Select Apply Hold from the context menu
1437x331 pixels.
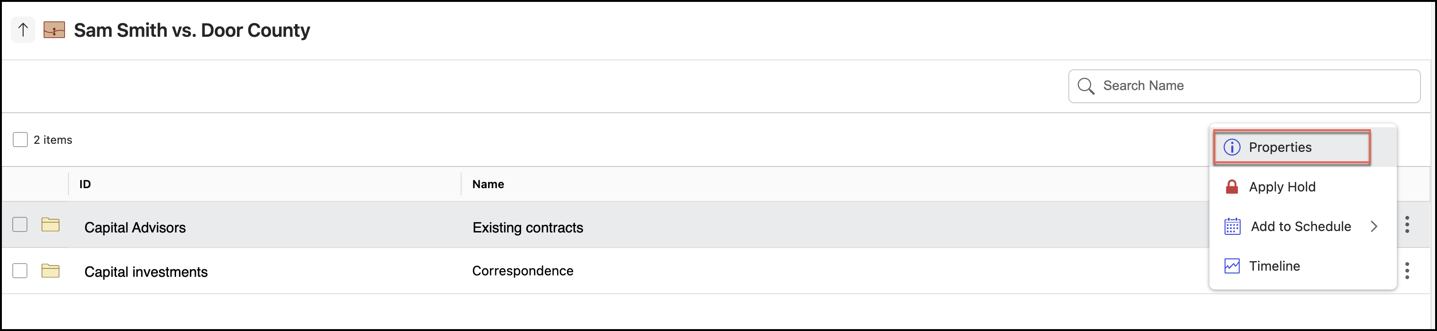click(1282, 187)
